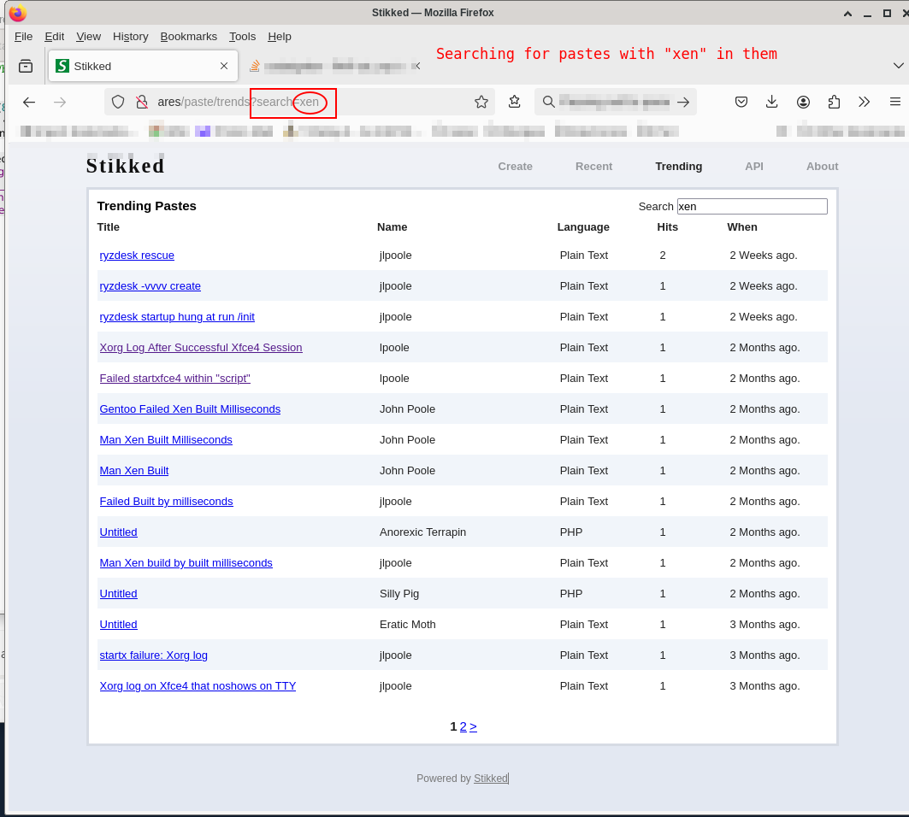This screenshot has width=909, height=817.
Task: Bookmark this page with the star icon
Action: [x=481, y=103]
